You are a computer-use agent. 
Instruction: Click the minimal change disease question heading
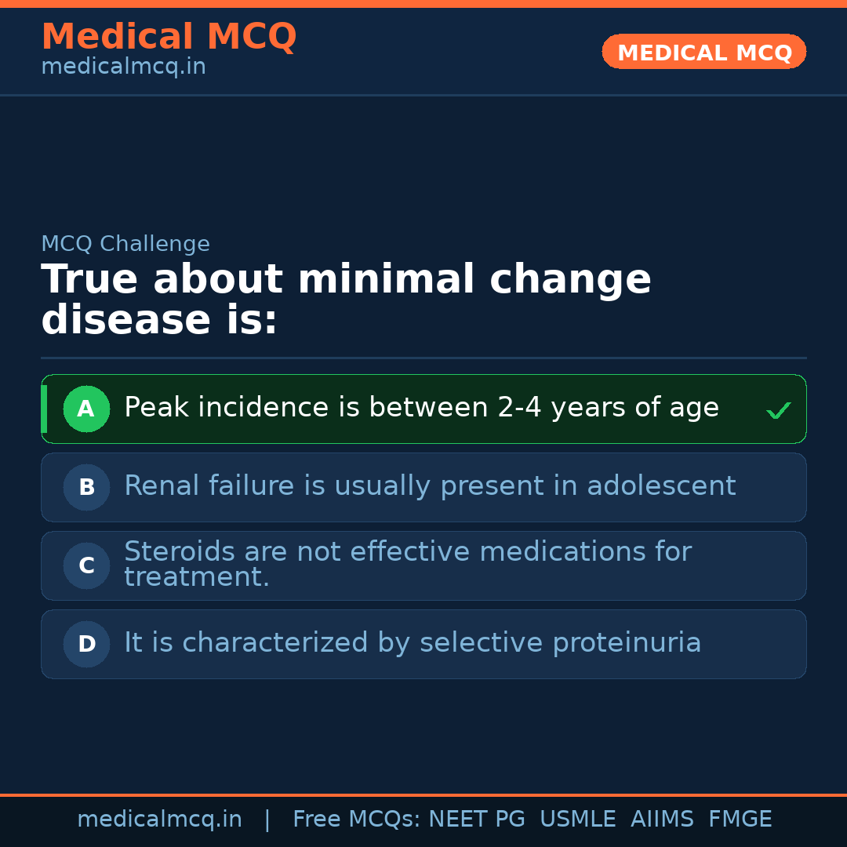tap(346, 300)
